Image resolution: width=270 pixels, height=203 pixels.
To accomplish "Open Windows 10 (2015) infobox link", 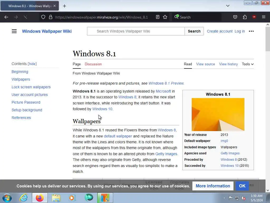I will 230,165.
